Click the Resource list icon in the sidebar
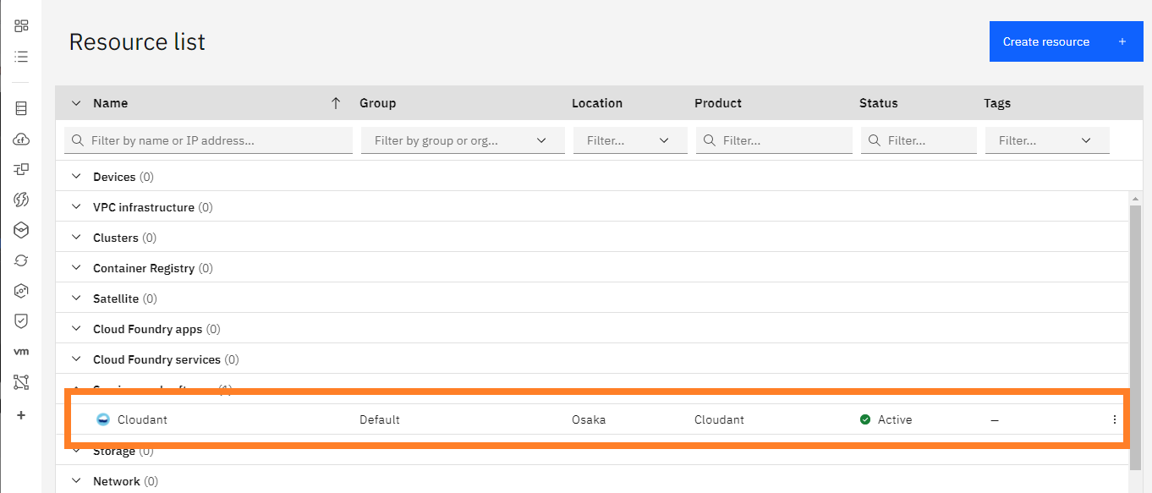The width and height of the screenshot is (1152, 493). pyautogui.click(x=21, y=57)
